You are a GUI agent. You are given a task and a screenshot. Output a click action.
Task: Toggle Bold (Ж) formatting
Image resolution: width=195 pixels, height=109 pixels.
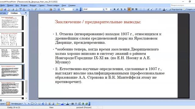[x=115, y=9]
